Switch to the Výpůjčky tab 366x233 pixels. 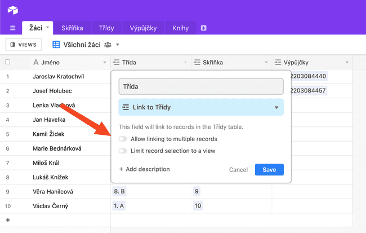143,28
